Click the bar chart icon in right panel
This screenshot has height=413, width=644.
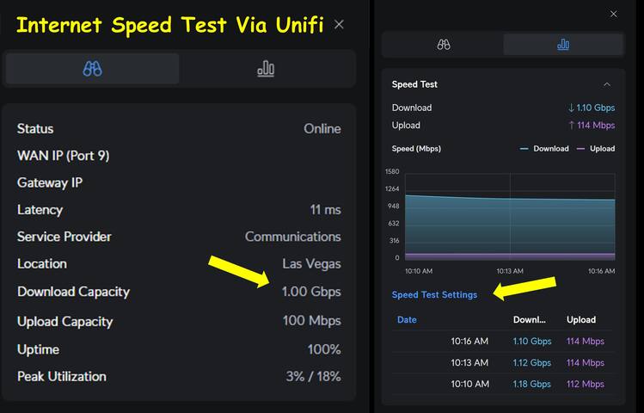tap(563, 45)
